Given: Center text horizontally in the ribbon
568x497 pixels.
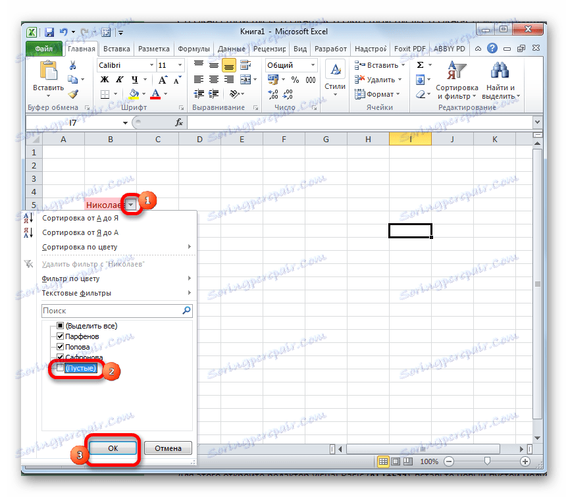Looking at the screenshot, I should [214, 80].
